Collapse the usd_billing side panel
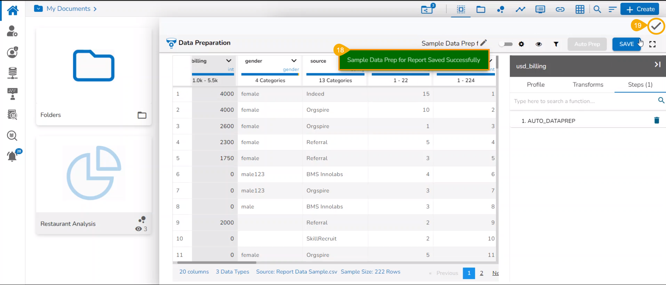This screenshot has height=285, width=666. (x=657, y=65)
